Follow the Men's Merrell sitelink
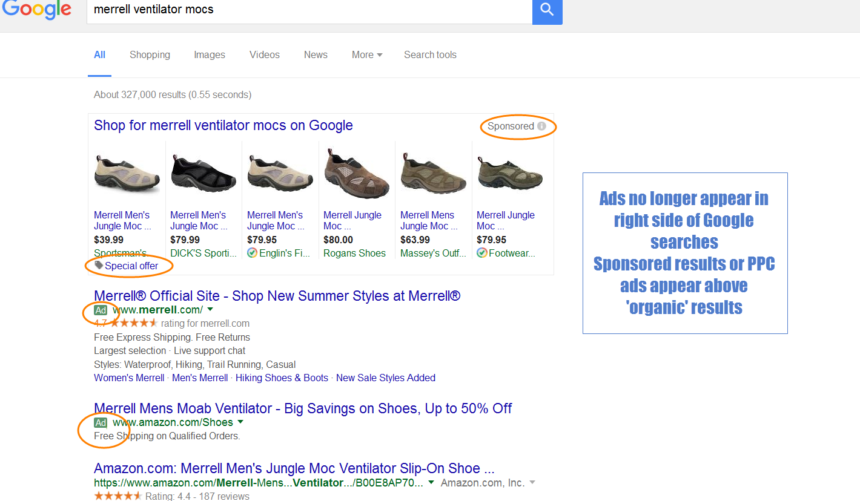Image resolution: width=860 pixels, height=501 pixels. (x=200, y=378)
